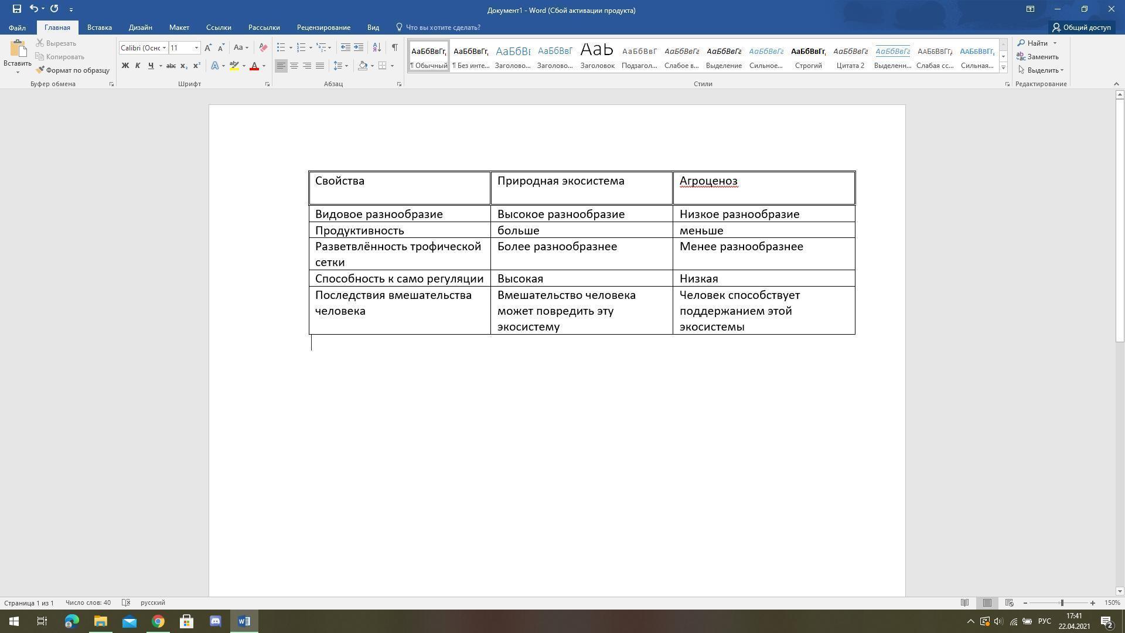Click the Заголовок style thumbnail

(597, 56)
